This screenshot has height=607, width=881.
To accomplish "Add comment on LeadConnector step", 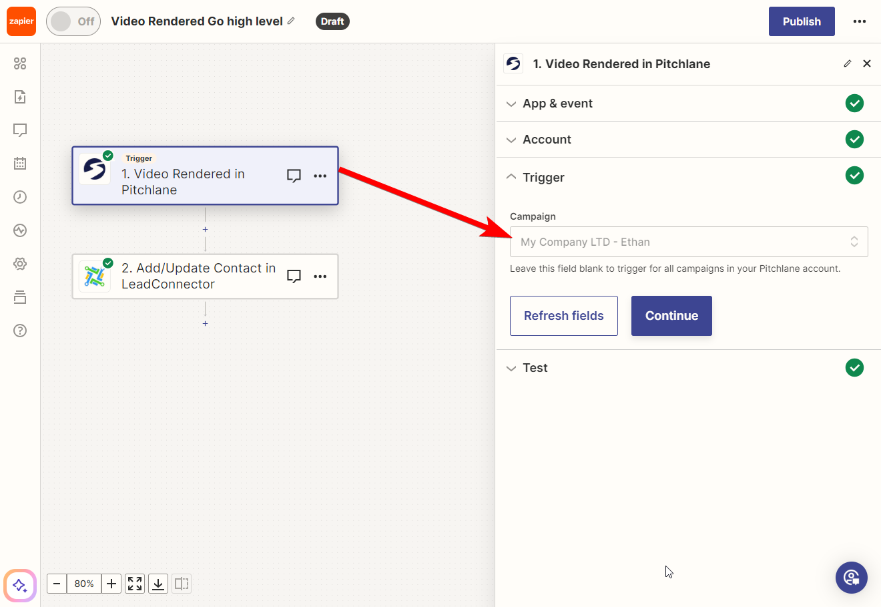I will [x=294, y=276].
